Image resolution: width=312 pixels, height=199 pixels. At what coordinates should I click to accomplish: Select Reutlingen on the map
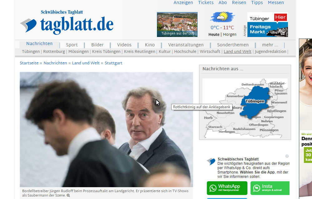click(276, 111)
